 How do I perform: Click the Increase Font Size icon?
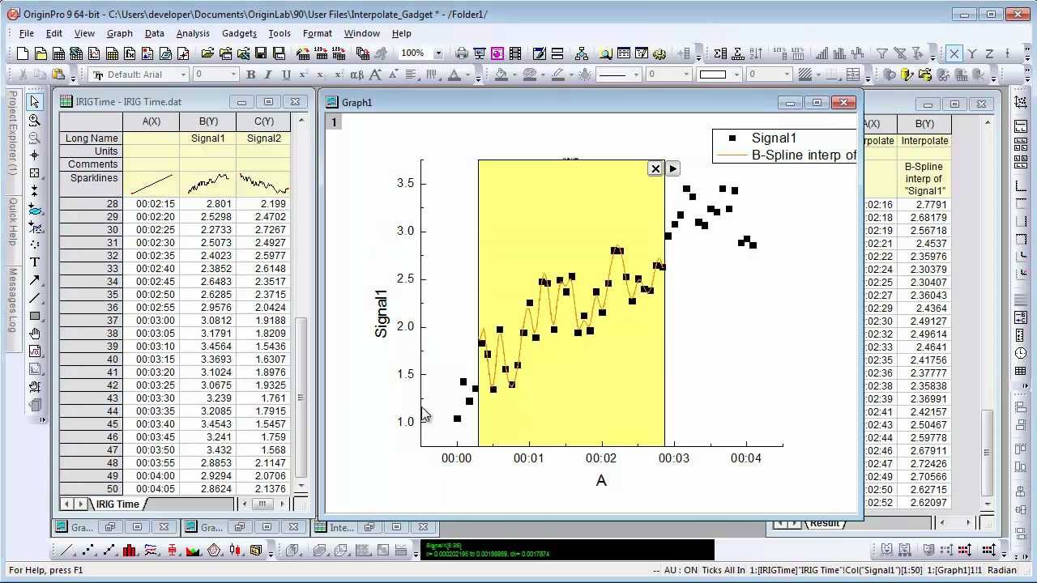click(375, 74)
